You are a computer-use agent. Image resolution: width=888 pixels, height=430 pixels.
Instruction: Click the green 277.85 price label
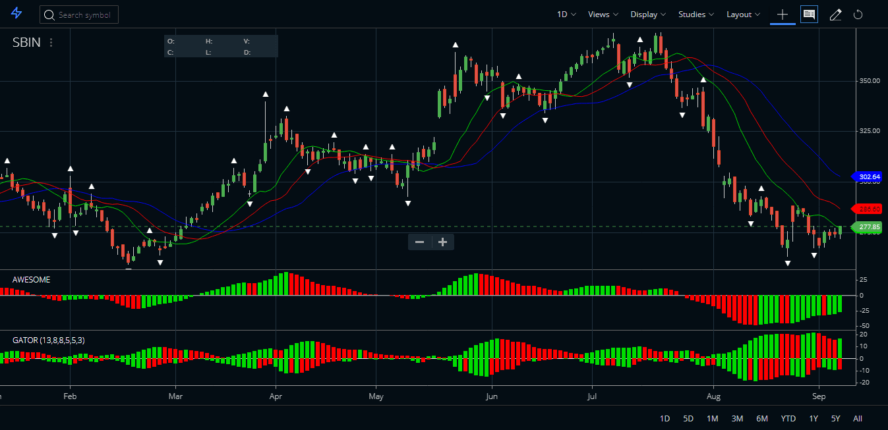pyautogui.click(x=868, y=227)
